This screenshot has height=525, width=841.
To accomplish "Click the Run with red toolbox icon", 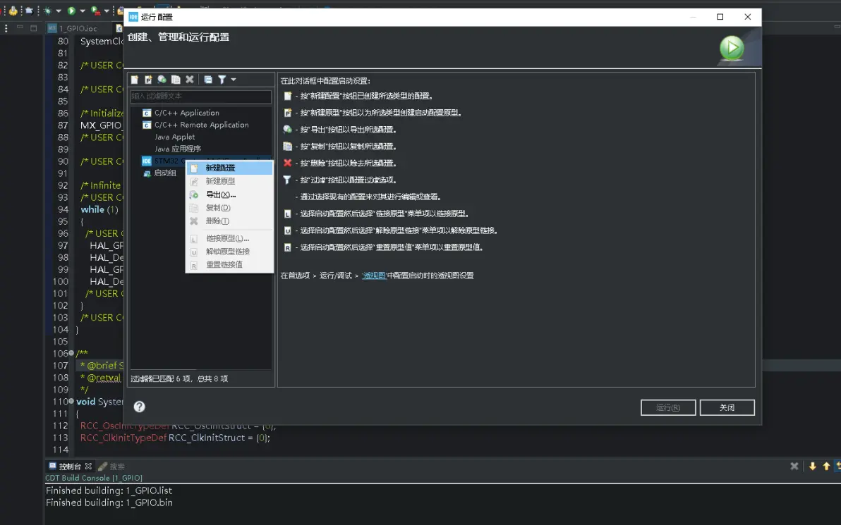I will (95, 10).
